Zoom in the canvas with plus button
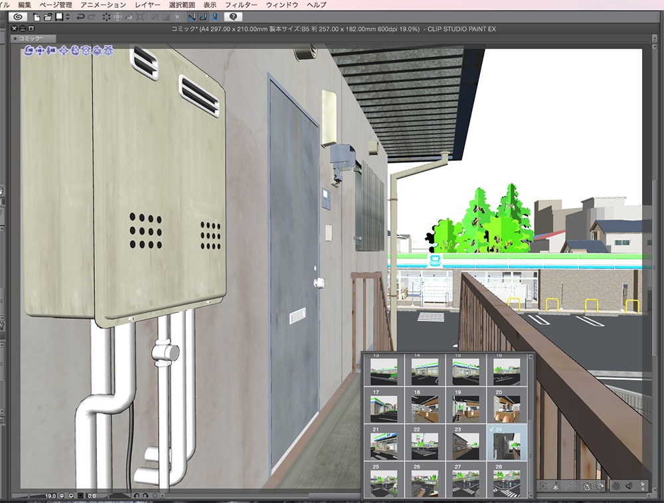Screen dimensions: 664x503 click(x=71, y=496)
